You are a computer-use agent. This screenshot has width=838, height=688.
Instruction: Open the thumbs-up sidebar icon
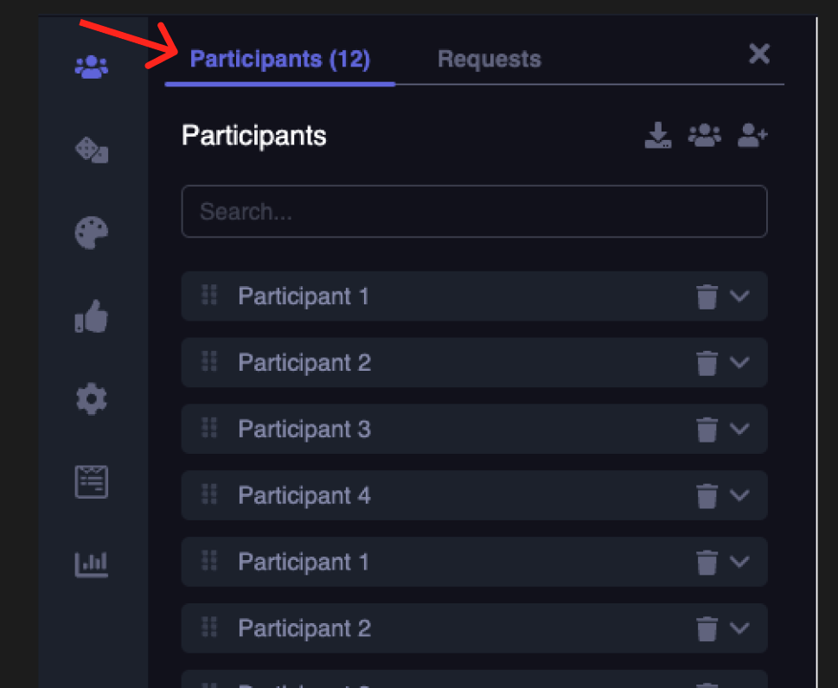(x=92, y=317)
